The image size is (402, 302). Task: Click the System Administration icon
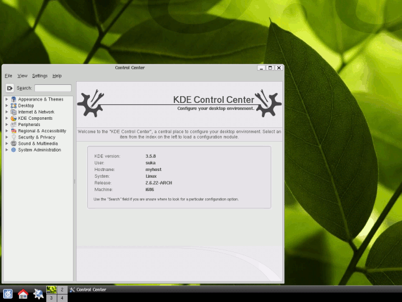(14, 150)
